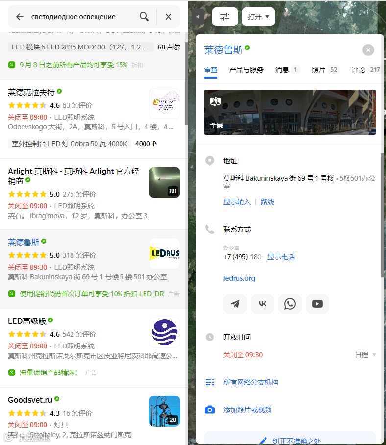Screen dimensions: 386x445
Task: Close the 莱德鲁斯 business card
Action: (368, 50)
